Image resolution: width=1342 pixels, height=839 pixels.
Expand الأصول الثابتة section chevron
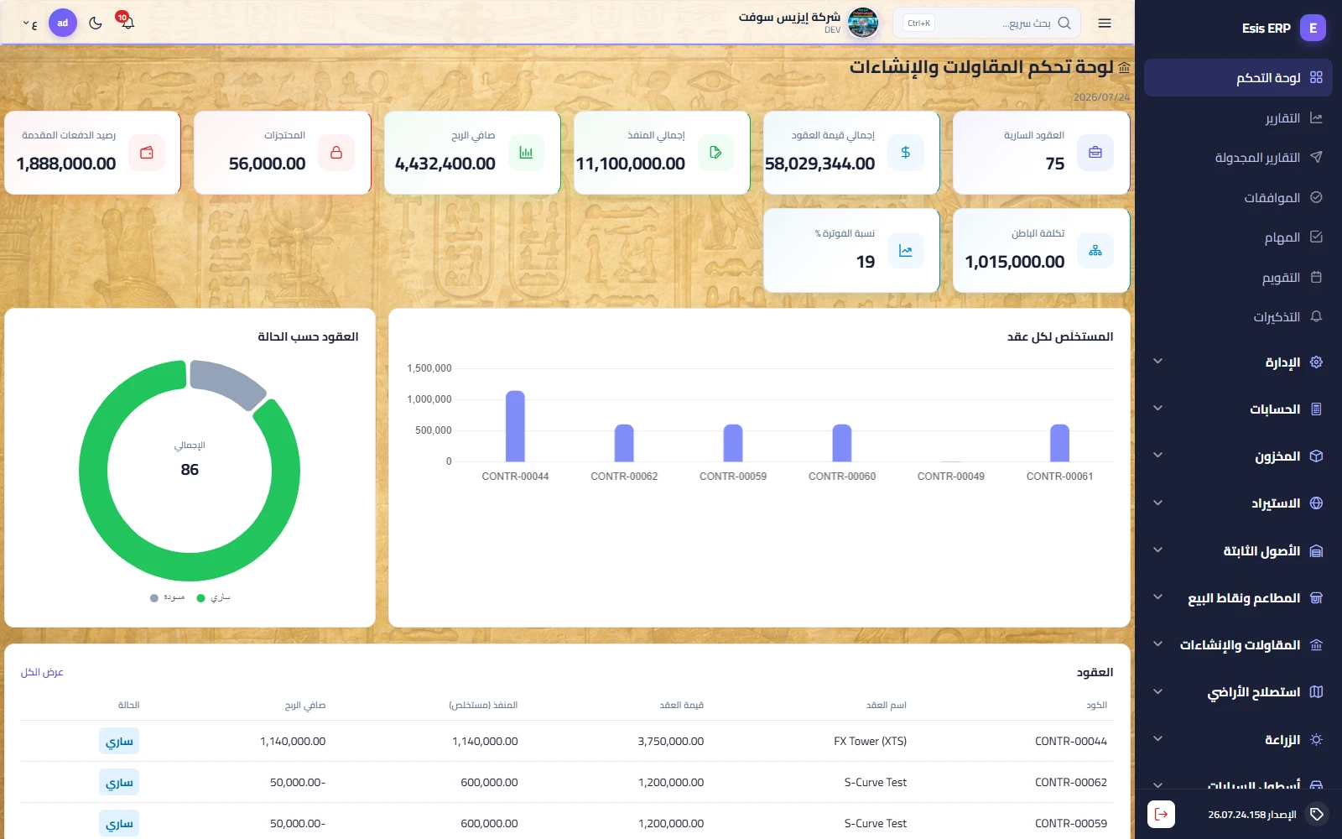(1158, 550)
